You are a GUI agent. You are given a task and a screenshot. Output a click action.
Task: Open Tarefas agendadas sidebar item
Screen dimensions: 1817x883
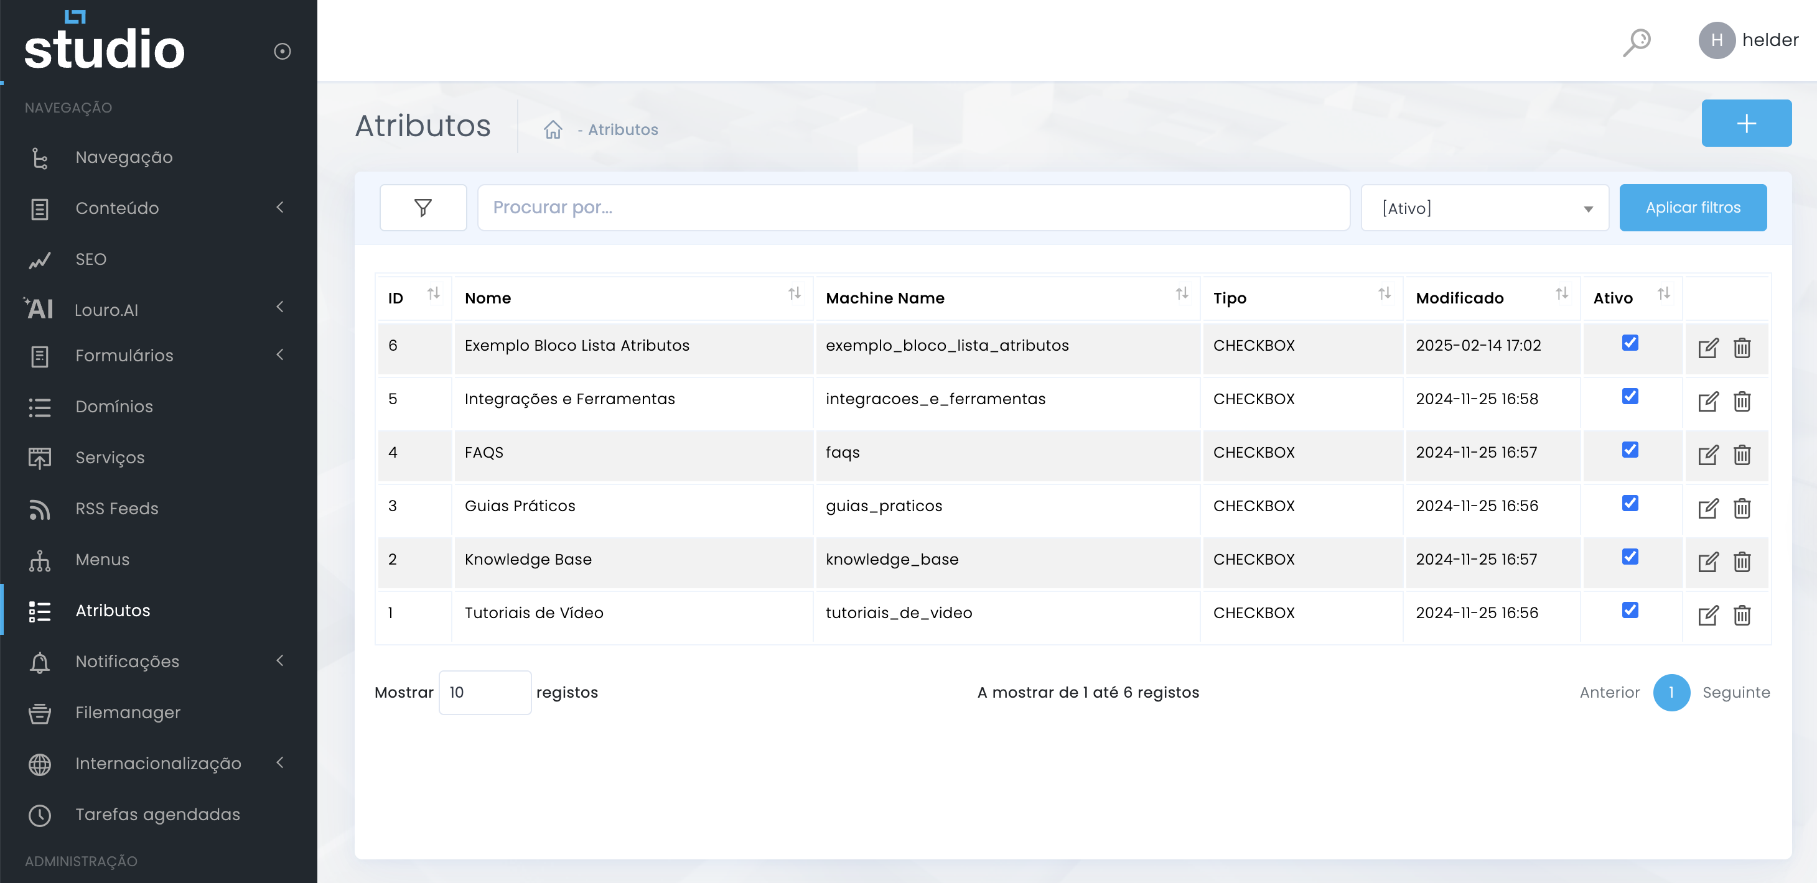tap(159, 815)
